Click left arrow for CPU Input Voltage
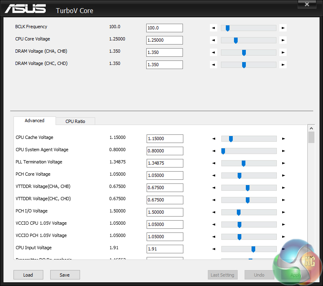Screen dimensions: 323x286 point(214,249)
